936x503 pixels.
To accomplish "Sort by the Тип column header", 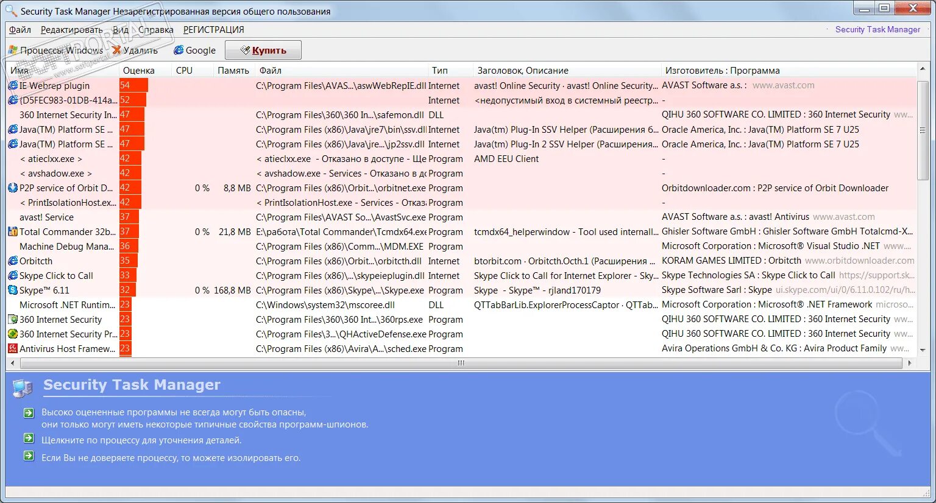I will (451, 71).
